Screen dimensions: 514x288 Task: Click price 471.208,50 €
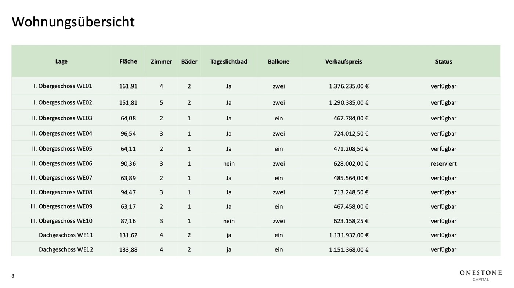click(x=351, y=149)
